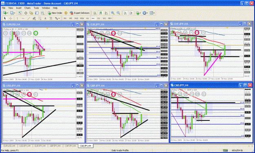This screenshot has height=153, width=255.
Task: Open the Data Window panel
Action: (26, 13)
